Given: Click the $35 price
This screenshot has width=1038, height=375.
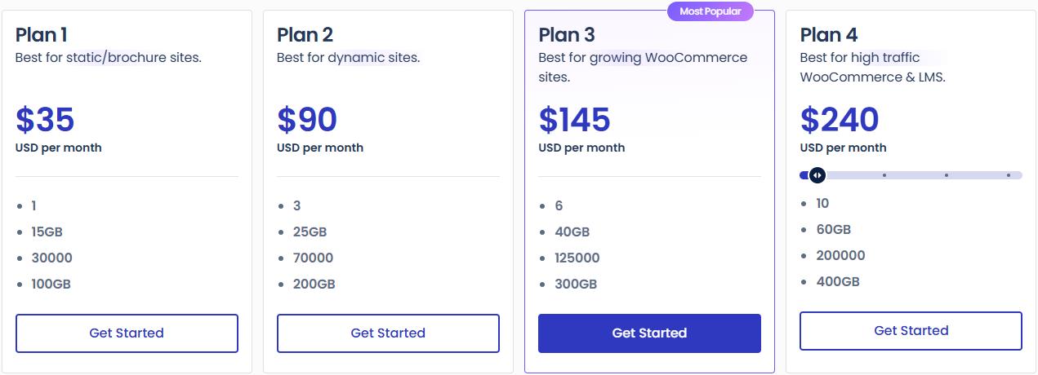Looking at the screenshot, I should point(45,120).
